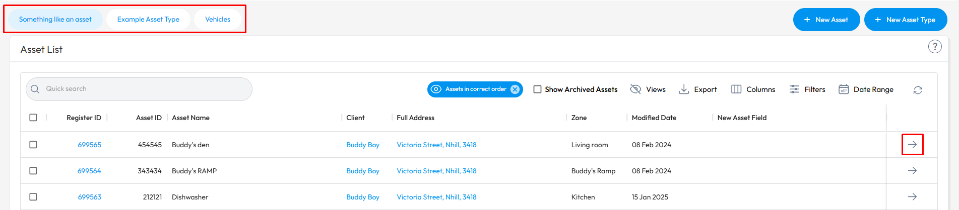The image size is (959, 210).
Task: Click Asset ID cell '343434'
Action: click(x=150, y=171)
